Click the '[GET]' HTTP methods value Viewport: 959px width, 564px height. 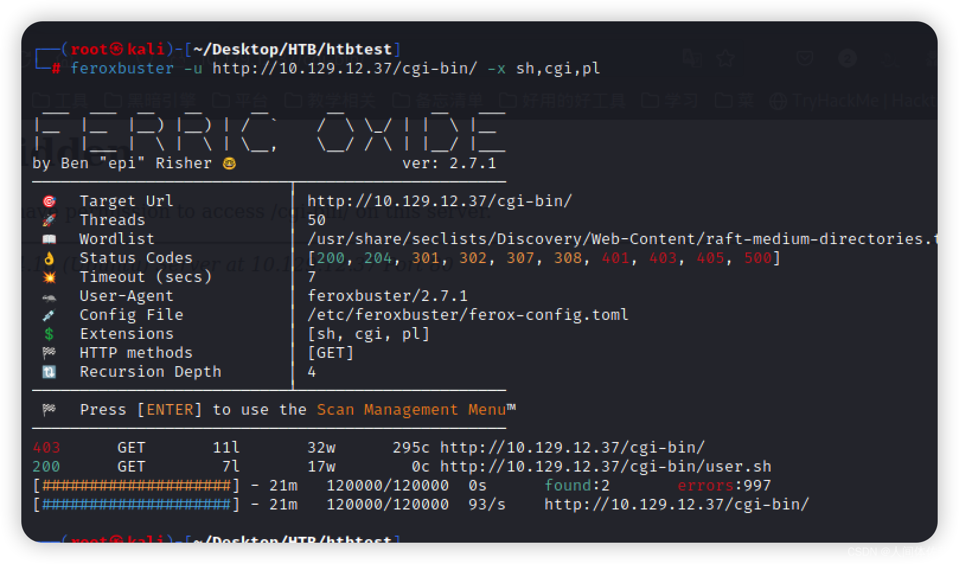[x=331, y=353]
